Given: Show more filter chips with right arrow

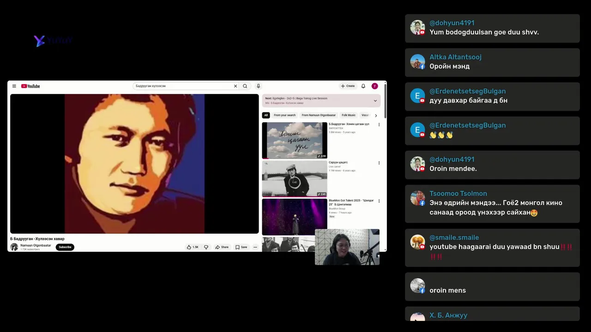Looking at the screenshot, I should point(376,115).
